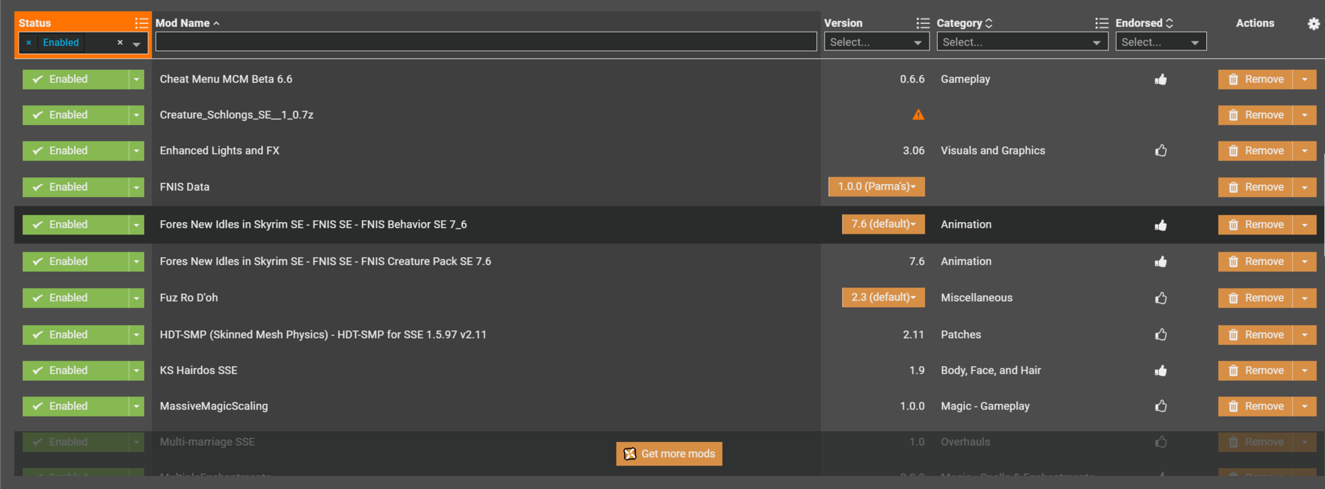Screen dimensions: 1325x489
Task: Toggle Enabled status for MassiveMagicScaling
Action: [75, 406]
